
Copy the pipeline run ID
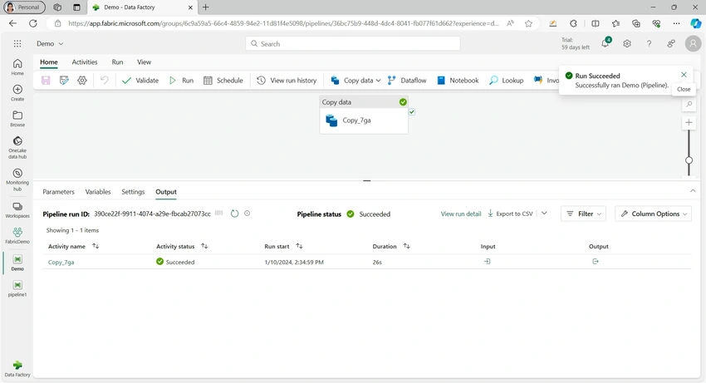point(218,214)
